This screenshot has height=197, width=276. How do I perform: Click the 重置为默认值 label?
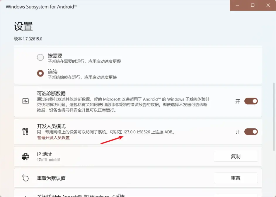point(51,178)
